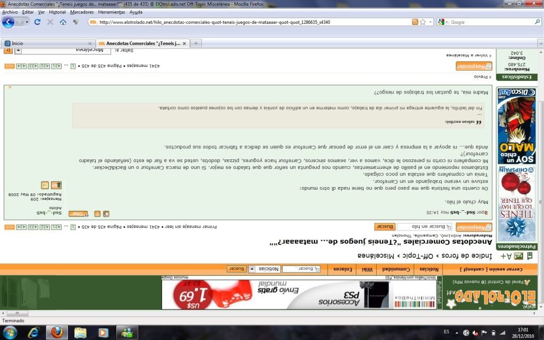Click the magnifier in the Google search box
The image size is (544, 340).
click(x=538, y=22)
